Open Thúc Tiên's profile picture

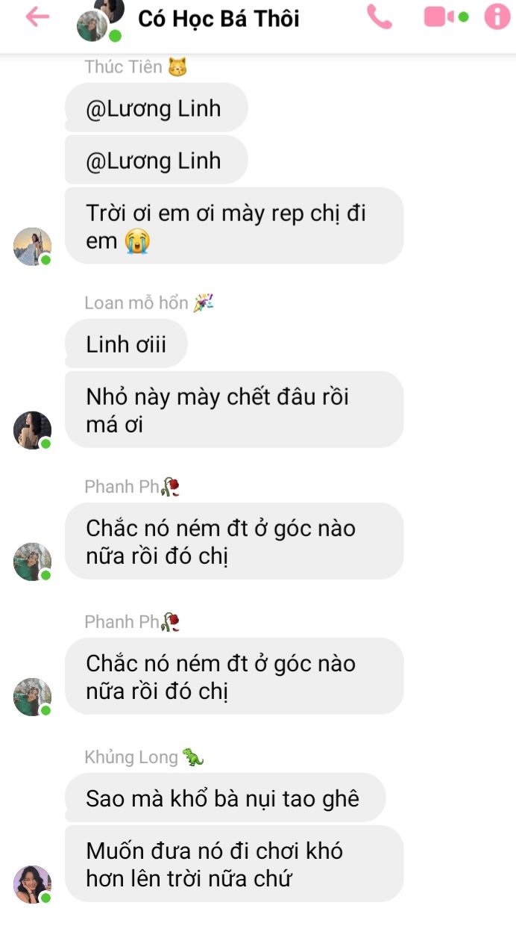click(32, 246)
